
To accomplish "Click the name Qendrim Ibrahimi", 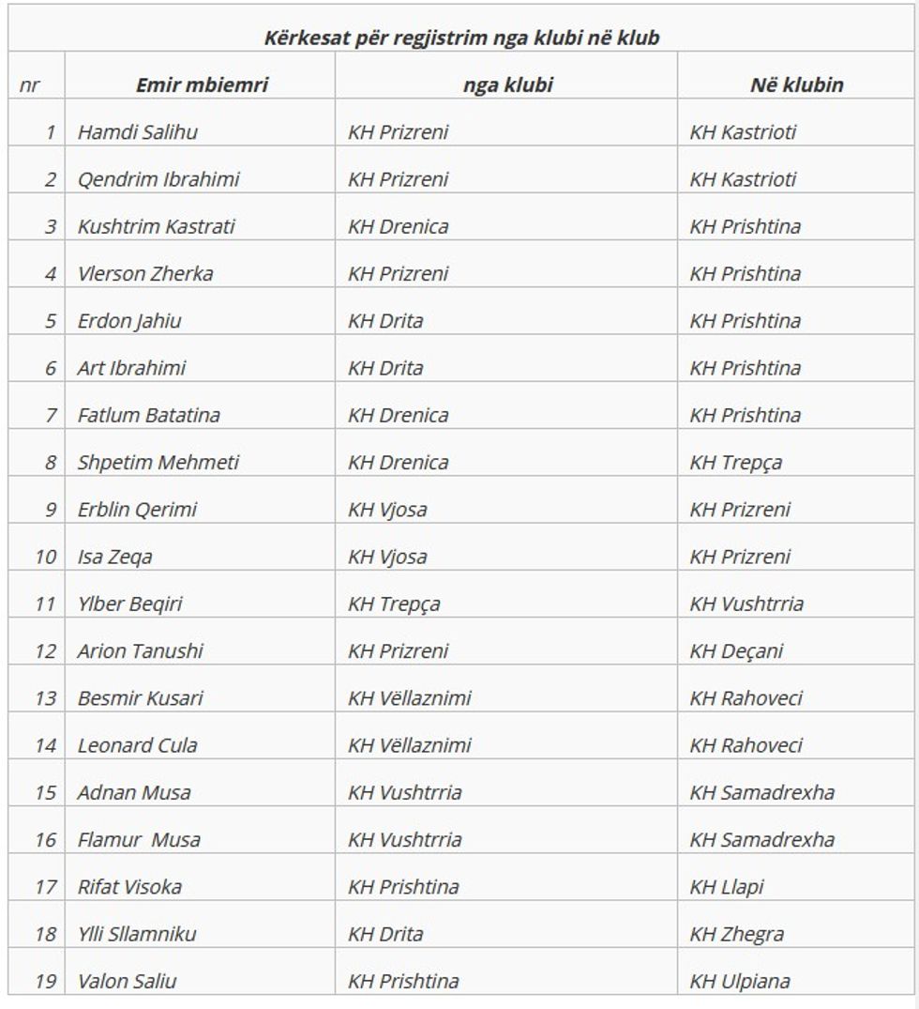I will 158,179.
